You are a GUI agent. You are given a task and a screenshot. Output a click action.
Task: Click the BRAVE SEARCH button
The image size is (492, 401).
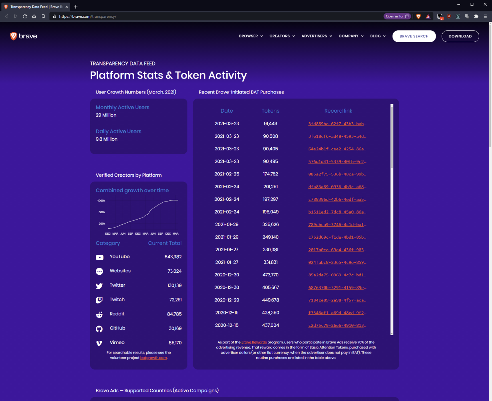click(x=414, y=36)
